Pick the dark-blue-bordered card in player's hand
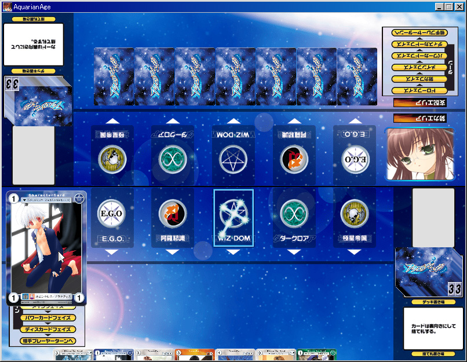The height and width of the screenshot is (362, 467). [x=114, y=355]
